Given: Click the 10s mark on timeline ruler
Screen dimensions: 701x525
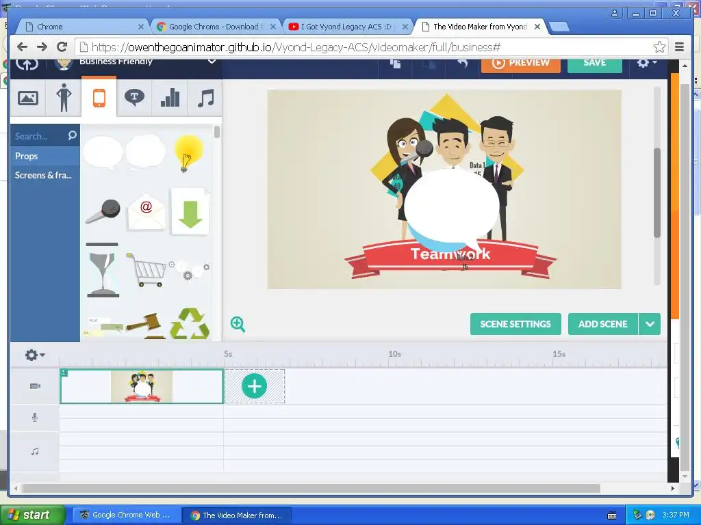Looking at the screenshot, I should coord(394,353).
